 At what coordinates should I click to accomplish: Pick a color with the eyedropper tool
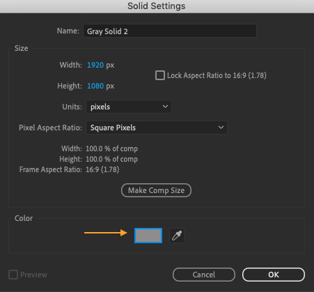[x=177, y=236]
